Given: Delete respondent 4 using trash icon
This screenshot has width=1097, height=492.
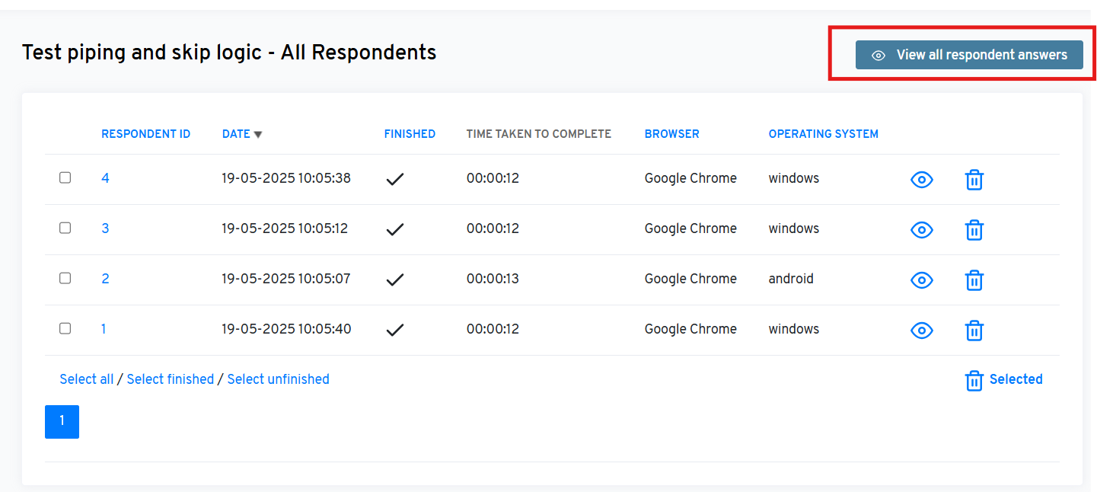Looking at the screenshot, I should click(974, 180).
